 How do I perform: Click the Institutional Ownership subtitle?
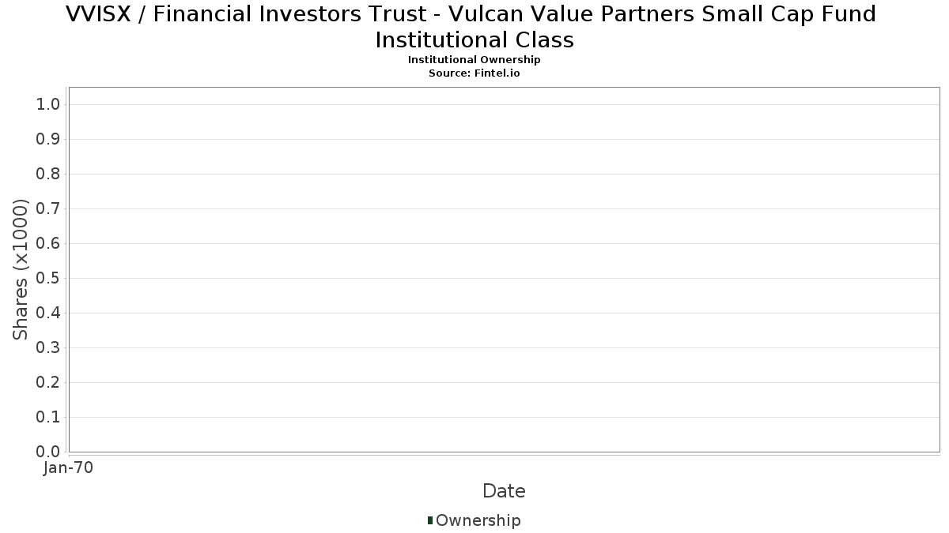pos(474,60)
